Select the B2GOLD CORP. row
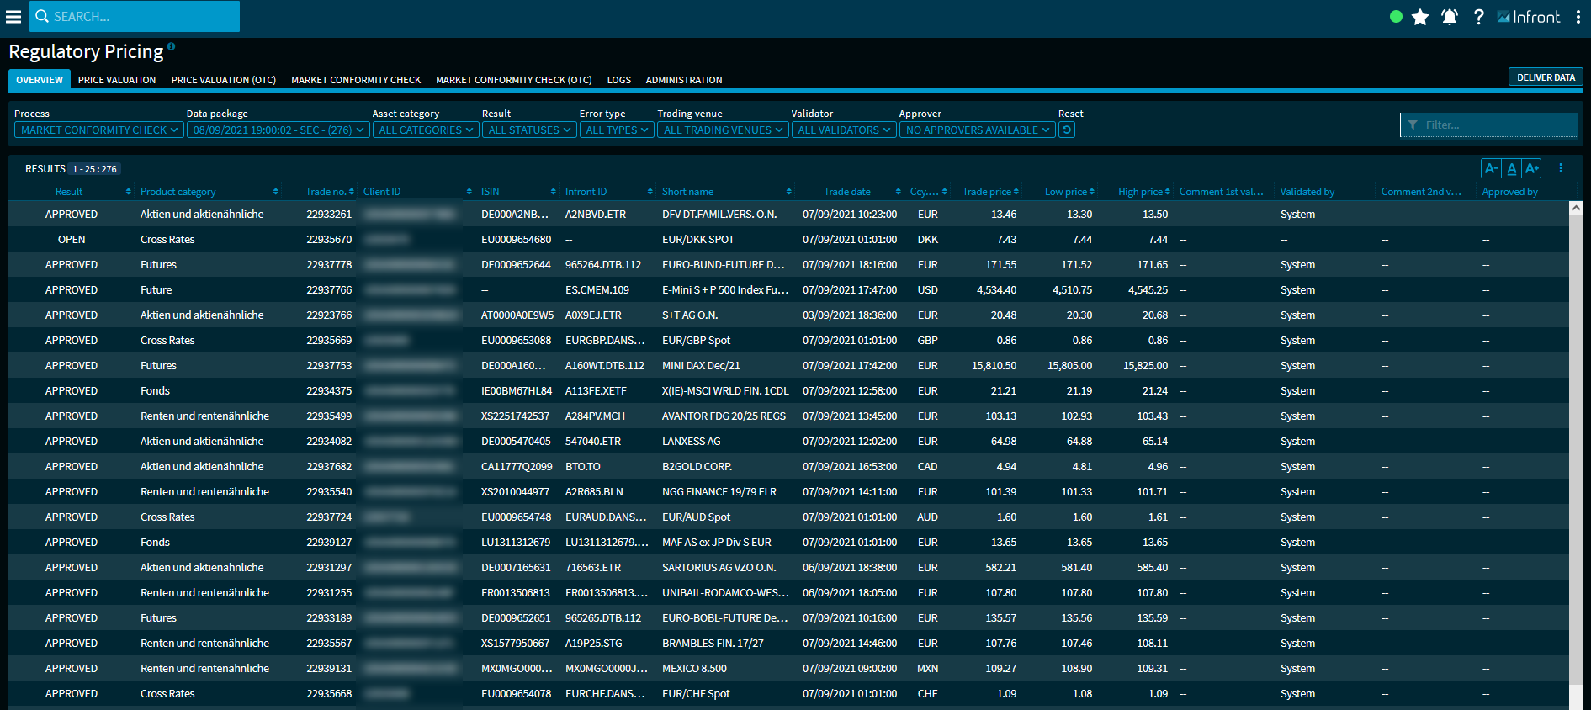Image resolution: width=1591 pixels, height=710 pixels. 788,467
